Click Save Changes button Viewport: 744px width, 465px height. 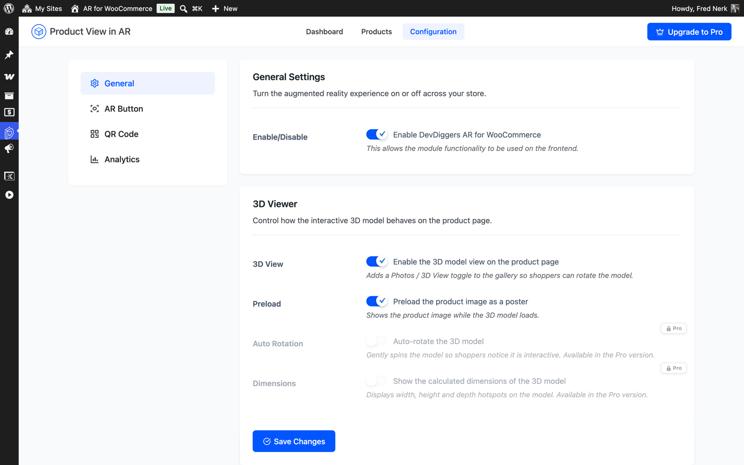[x=294, y=441]
